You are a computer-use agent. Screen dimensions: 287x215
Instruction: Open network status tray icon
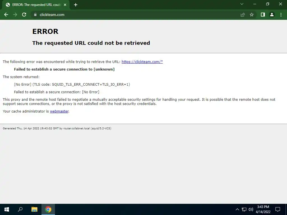point(244,209)
